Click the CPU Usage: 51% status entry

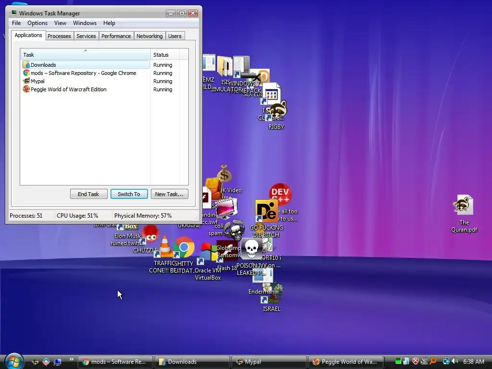(77, 216)
